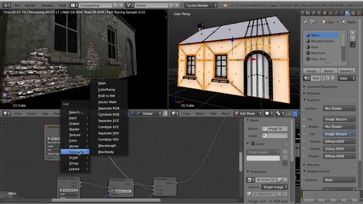Collapse the Shader socket beside Mix Shader
The height and width of the screenshot is (204, 363).
tap(304, 126)
